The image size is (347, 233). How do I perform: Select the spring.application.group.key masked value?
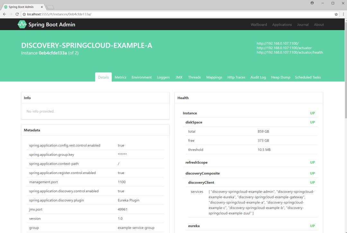click(122, 154)
